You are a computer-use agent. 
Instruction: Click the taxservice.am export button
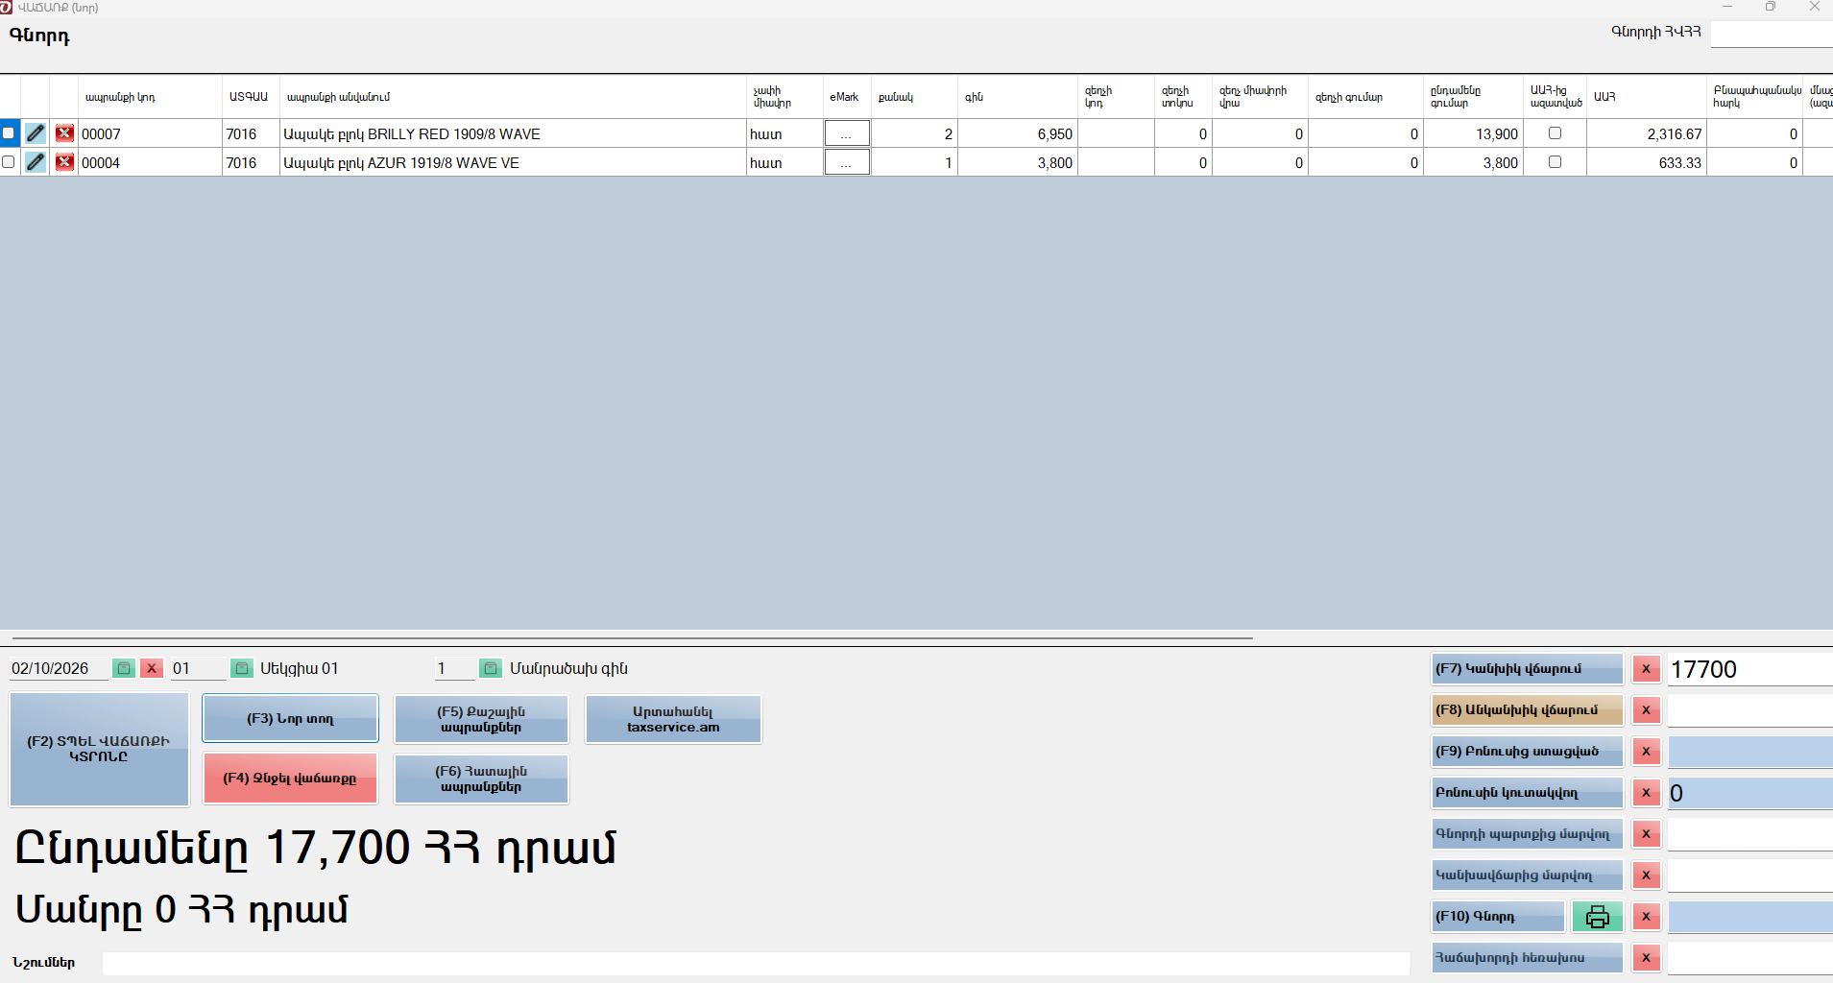[x=673, y=719]
